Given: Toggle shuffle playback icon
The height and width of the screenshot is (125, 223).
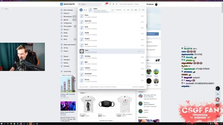Looking at the screenshot, I should 128,10.
